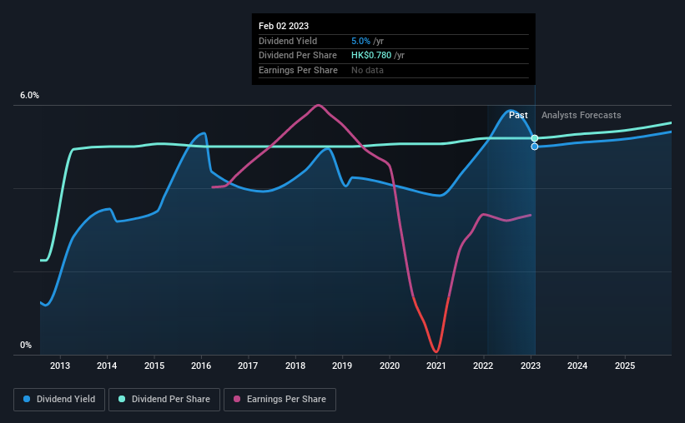The image size is (685, 423).
Task: Toggle the Dividend Yield legend button
Action: pos(59,400)
